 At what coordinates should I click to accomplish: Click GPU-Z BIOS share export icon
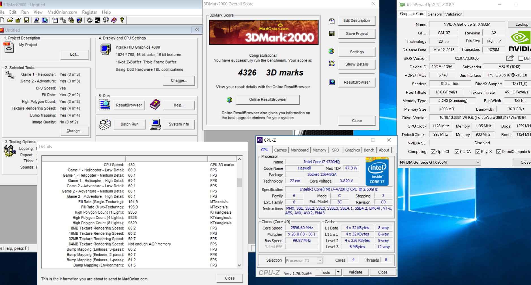[510, 58]
